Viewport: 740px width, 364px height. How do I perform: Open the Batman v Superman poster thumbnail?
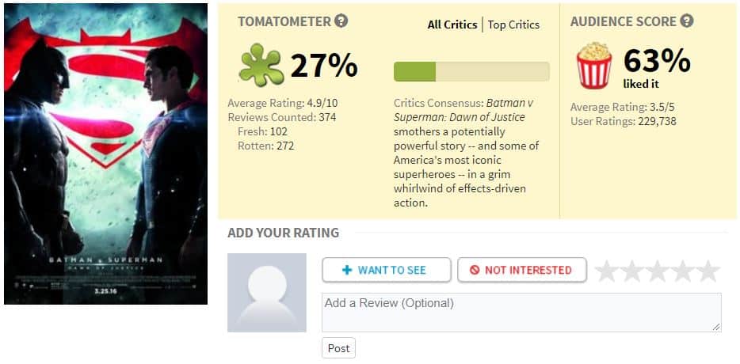(x=105, y=154)
